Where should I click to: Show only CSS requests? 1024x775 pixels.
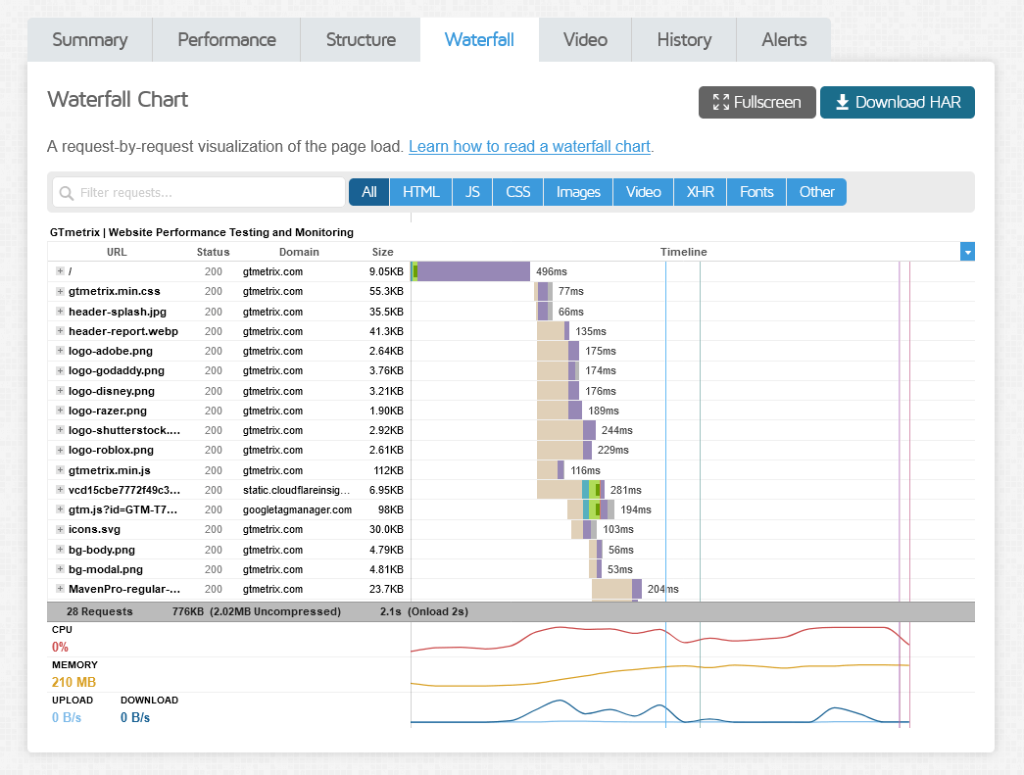(517, 192)
